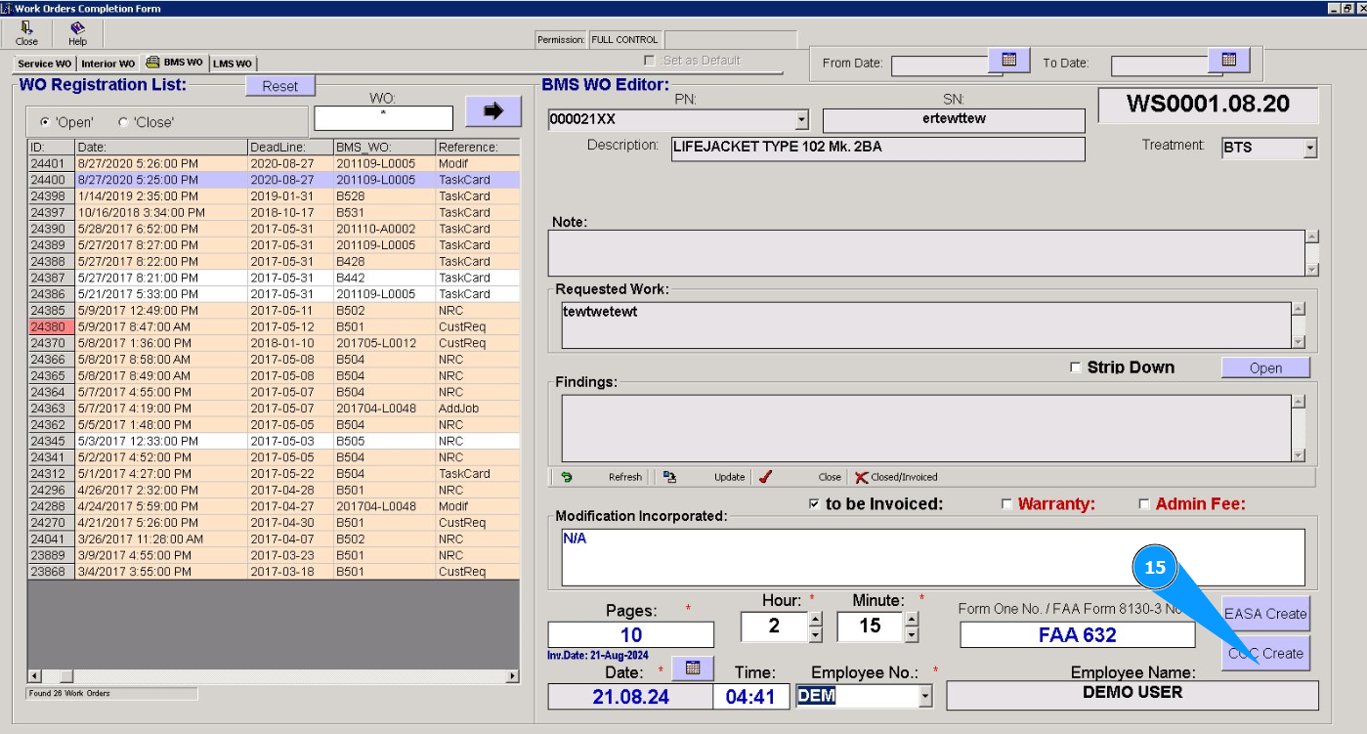Select the 'Close' radio button
Screen dimensions: 1367x734
123,122
